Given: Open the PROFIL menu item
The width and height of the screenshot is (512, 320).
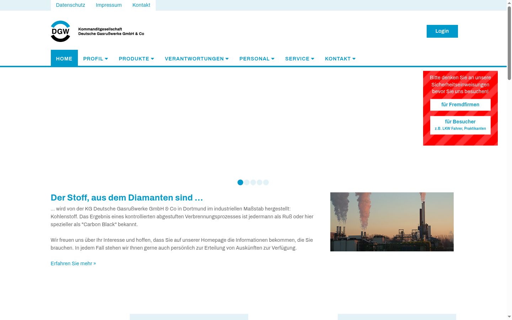Looking at the screenshot, I should (x=93, y=59).
